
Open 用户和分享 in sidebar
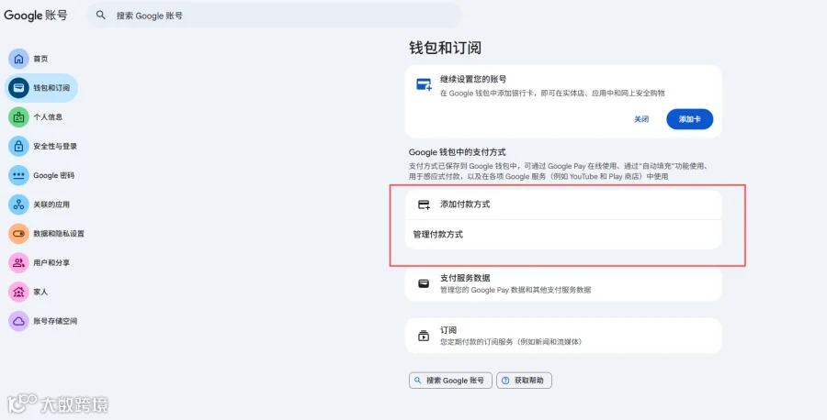[51, 262]
